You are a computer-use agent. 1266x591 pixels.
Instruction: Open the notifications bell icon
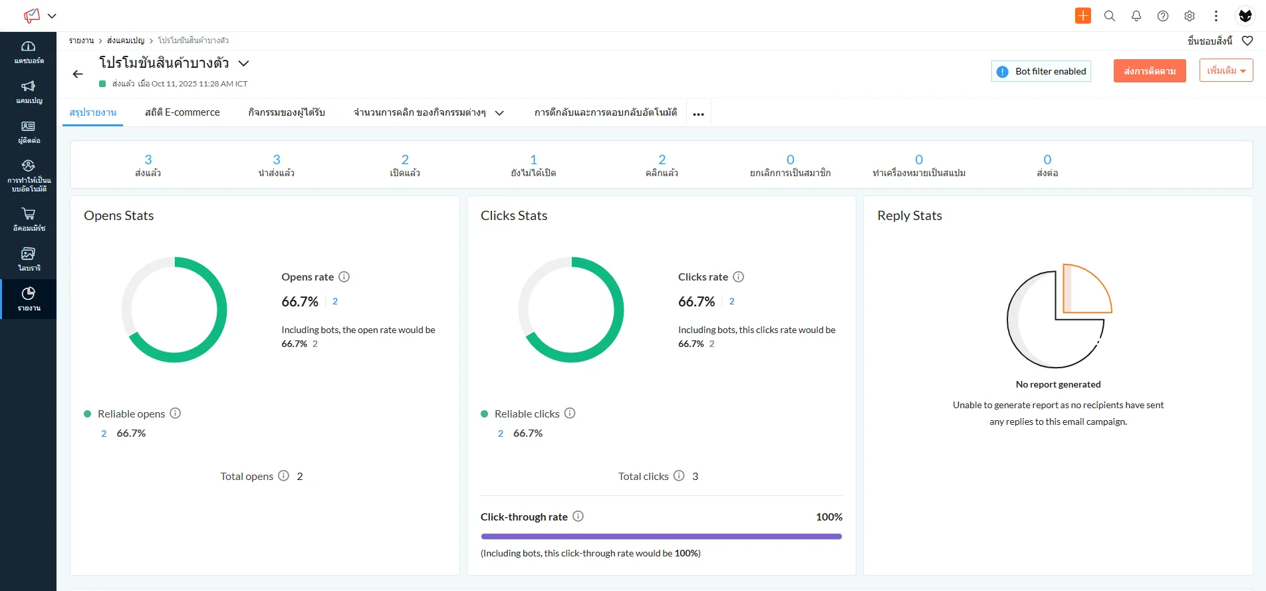[1136, 16]
